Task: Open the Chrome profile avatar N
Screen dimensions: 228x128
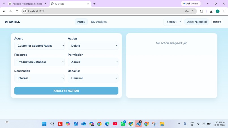Action: (218, 11)
